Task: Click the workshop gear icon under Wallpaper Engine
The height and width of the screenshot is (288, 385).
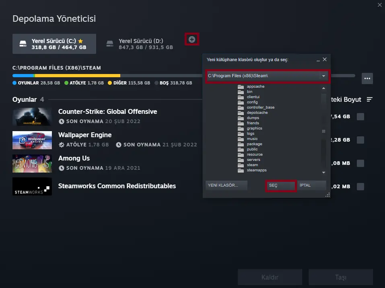Action: 62,145
